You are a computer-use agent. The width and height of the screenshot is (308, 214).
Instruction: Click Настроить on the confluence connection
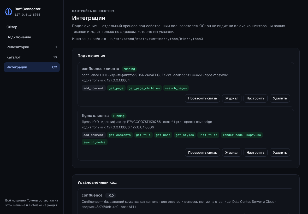[255, 98]
